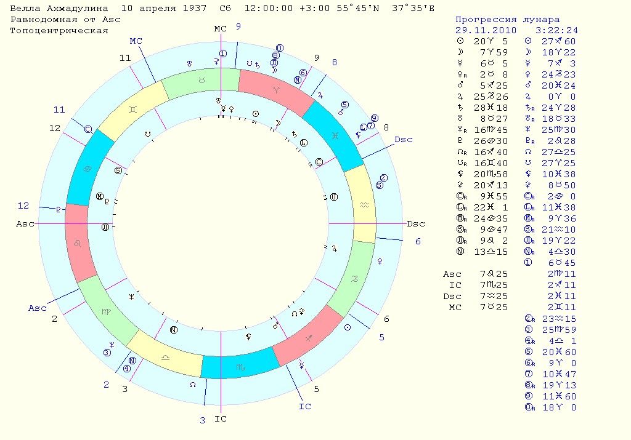Select the MC row label in the positions table
The image size is (631, 440).
455,307
